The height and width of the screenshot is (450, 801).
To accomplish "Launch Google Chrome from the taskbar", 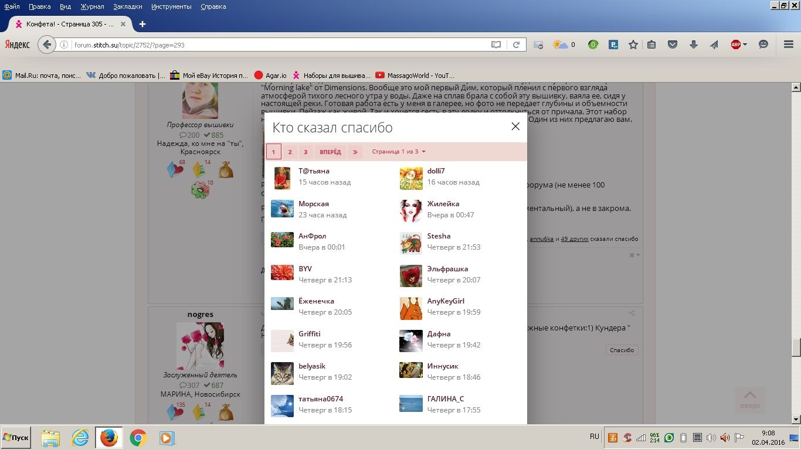I will pos(138,438).
